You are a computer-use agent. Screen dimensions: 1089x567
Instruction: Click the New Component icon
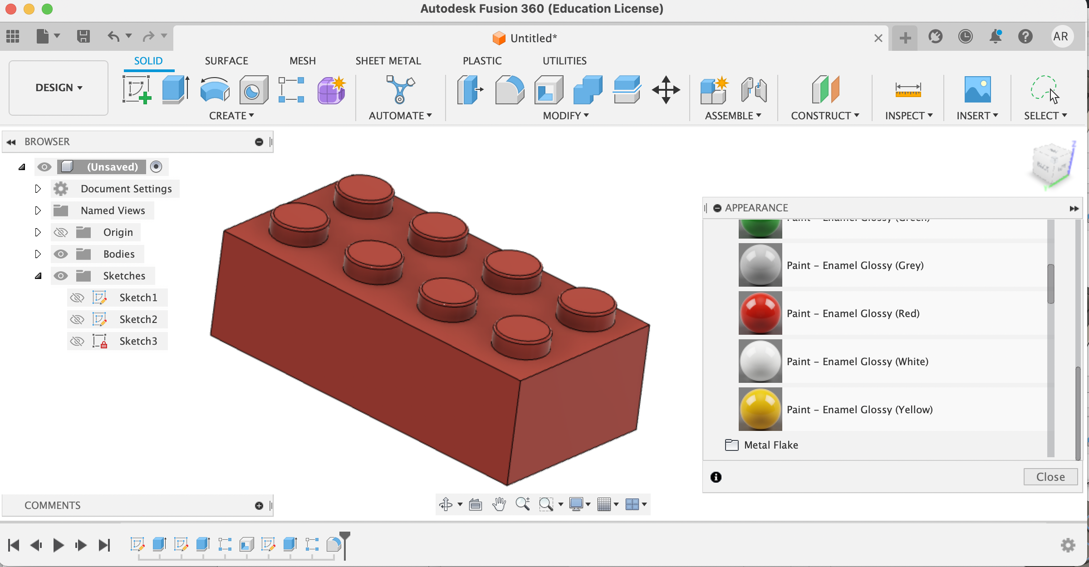[714, 89]
